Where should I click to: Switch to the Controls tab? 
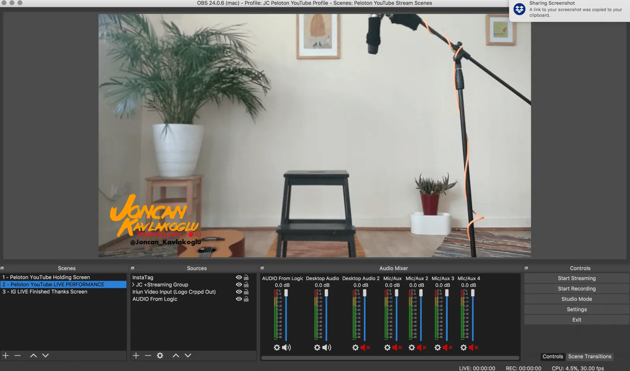point(553,356)
